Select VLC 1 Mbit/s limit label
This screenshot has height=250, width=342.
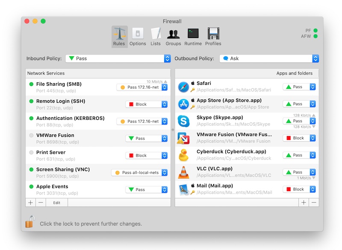click(304, 178)
